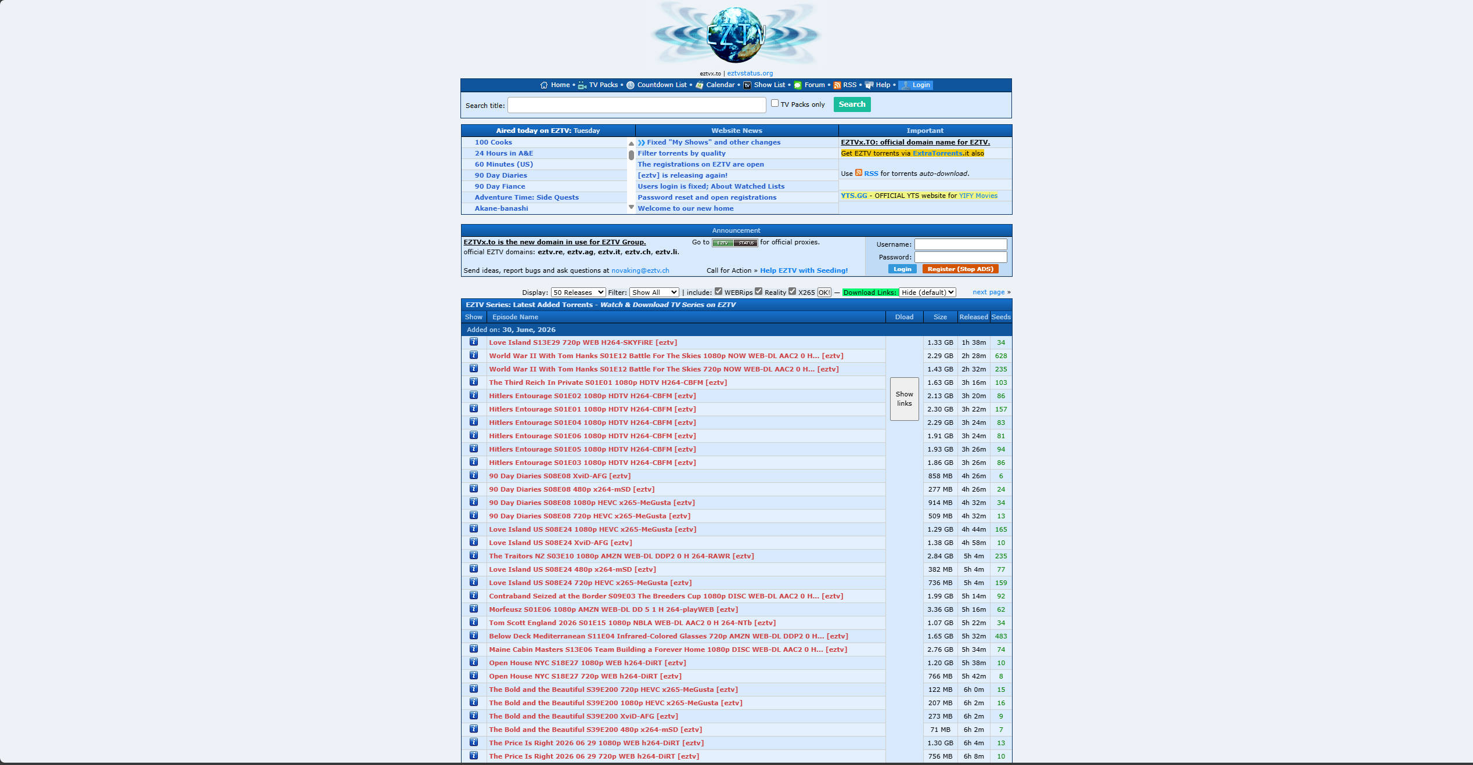Open info icon for Hitlers Entourage S01E06

(474, 435)
